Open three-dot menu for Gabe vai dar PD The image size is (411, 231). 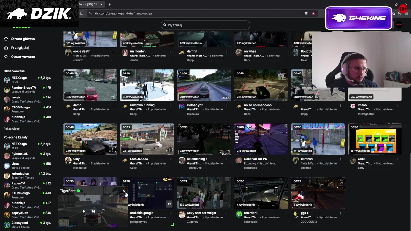[284, 159]
